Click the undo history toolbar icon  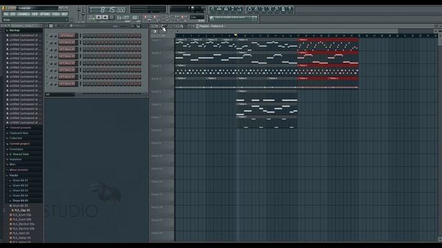coord(249,9)
